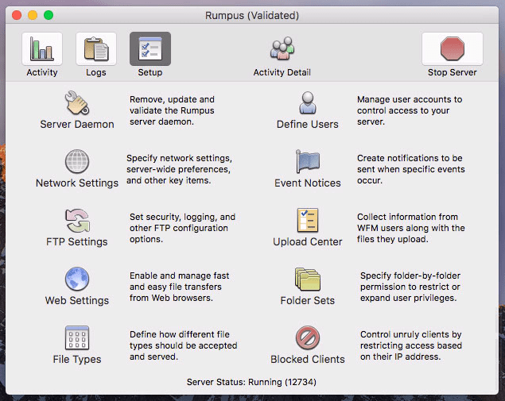This screenshot has height=401, width=505.
Task: Click text 'Control unruly clients by restricting'
Action: pos(410,340)
